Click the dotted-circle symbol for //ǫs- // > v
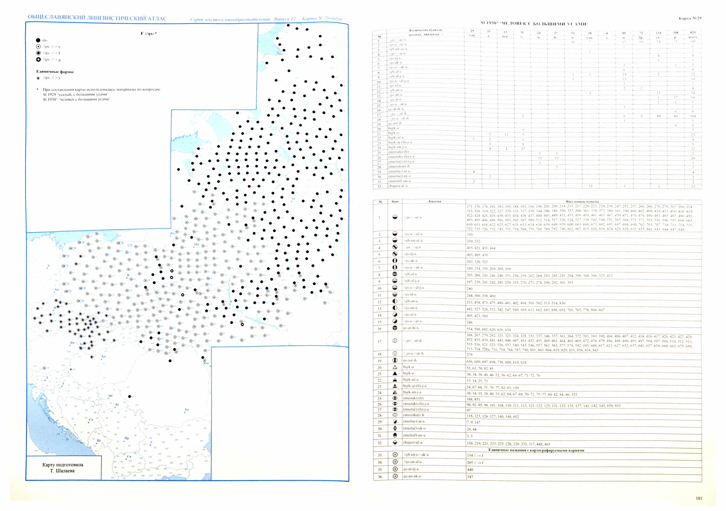 coord(38,47)
